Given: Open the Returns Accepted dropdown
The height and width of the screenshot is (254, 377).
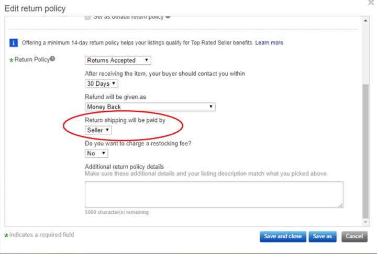Looking at the screenshot, I should (118, 60).
